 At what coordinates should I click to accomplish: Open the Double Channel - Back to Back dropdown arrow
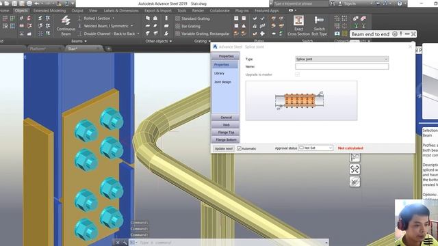coord(138,33)
